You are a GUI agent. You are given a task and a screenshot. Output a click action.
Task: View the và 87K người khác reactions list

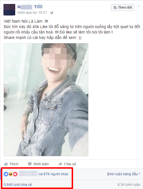click(x=54, y=174)
